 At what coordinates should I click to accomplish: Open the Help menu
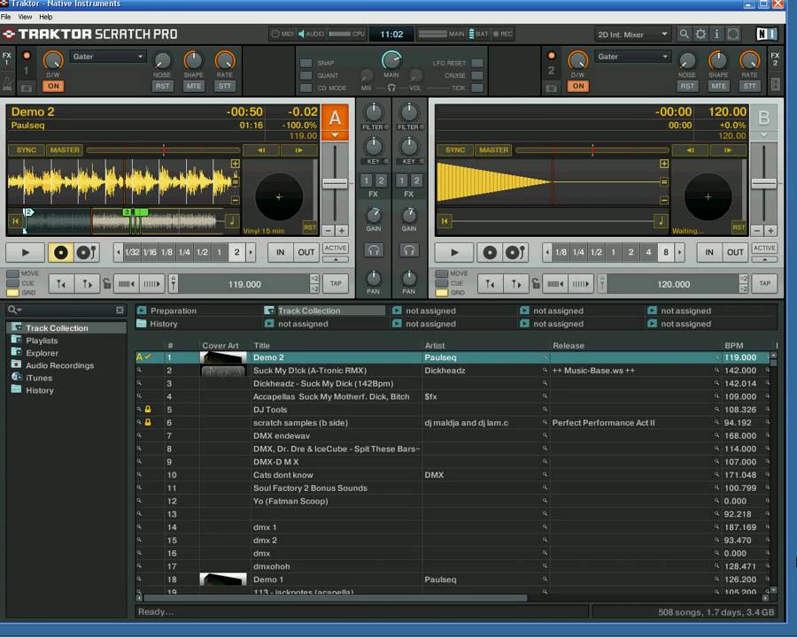click(46, 17)
